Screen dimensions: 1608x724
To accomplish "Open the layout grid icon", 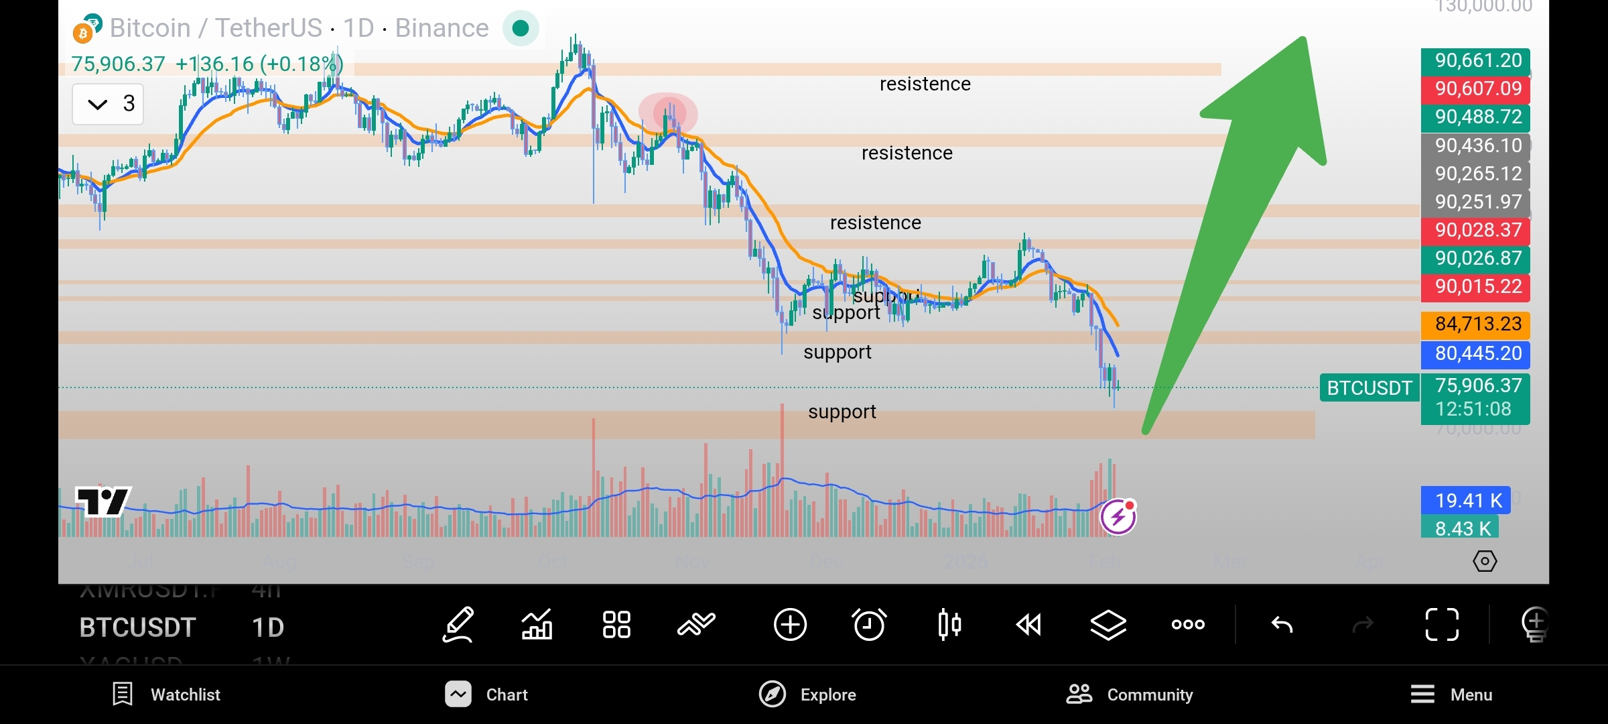I will (x=616, y=625).
